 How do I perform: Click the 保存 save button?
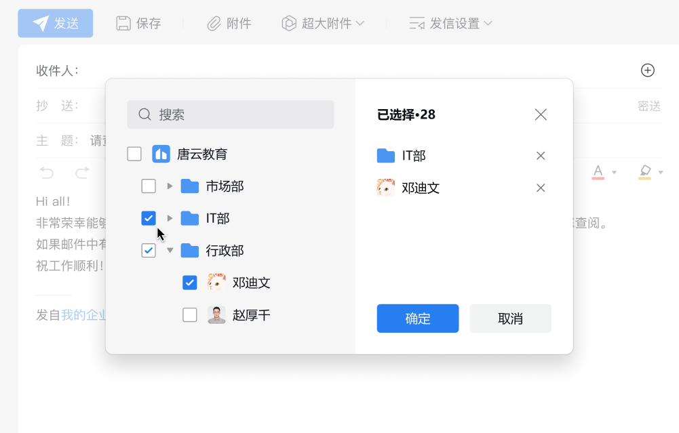(x=138, y=24)
